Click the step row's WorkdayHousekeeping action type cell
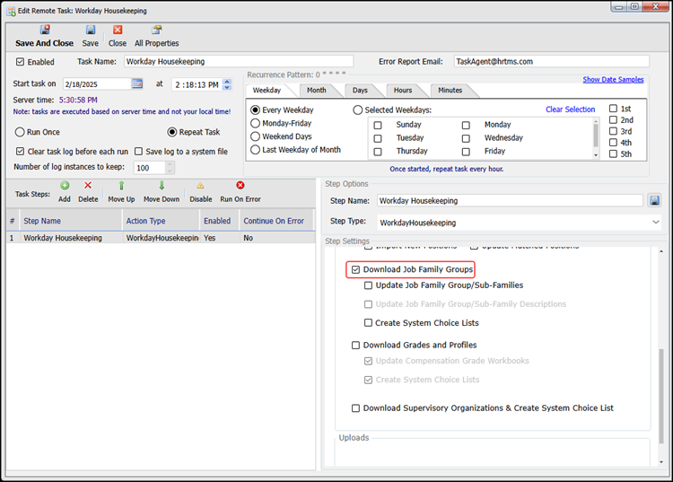 tap(161, 238)
